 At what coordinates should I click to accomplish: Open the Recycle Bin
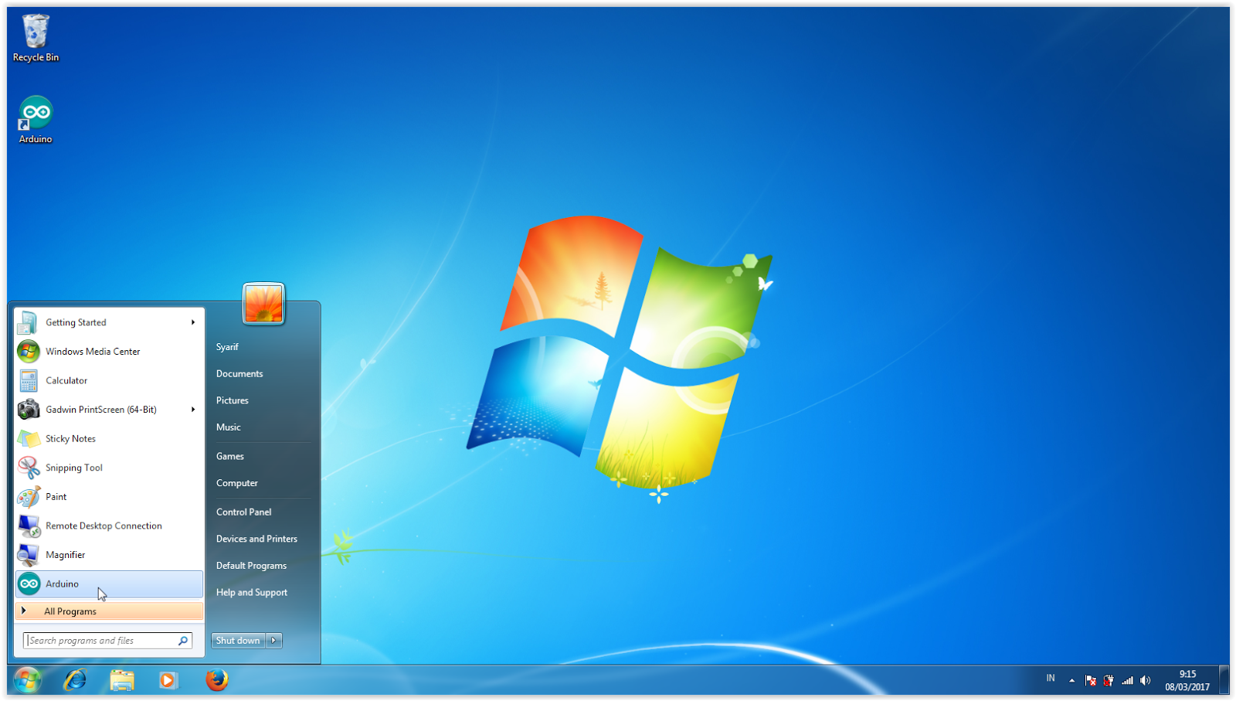[35, 32]
